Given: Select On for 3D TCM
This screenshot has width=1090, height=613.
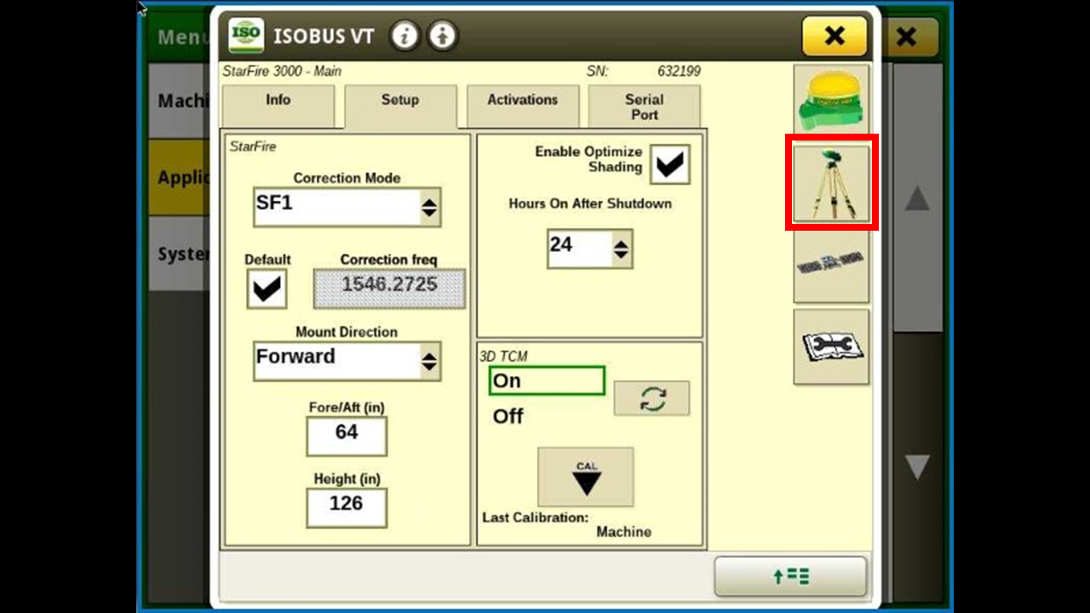Looking at the screenshot, I should coord(547,381).
